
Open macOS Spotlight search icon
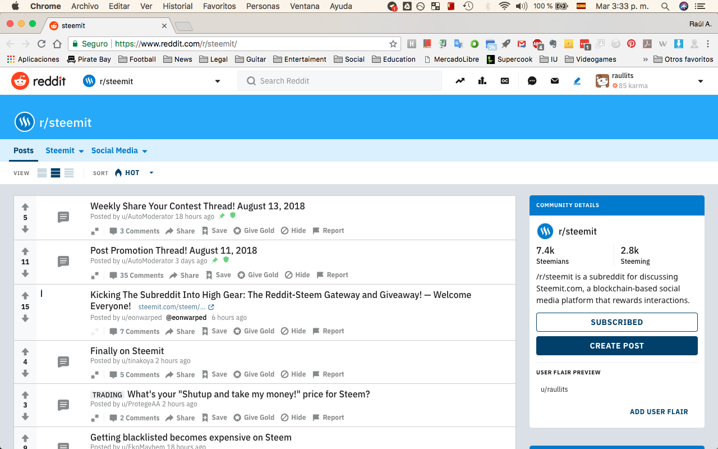665,6
